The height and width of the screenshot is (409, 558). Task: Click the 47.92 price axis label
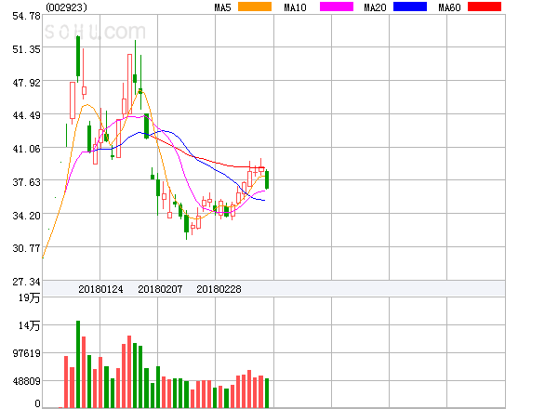click(x=26, y=83)
